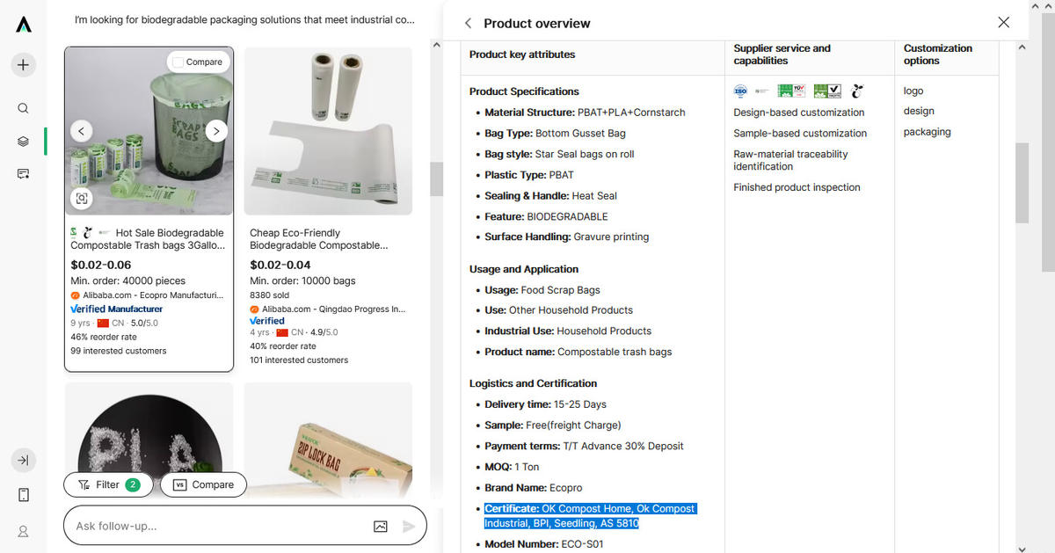This screenshot has height=553, width=1055.
Task: Open the search icon in left sidebar
Action: (24, 108)
